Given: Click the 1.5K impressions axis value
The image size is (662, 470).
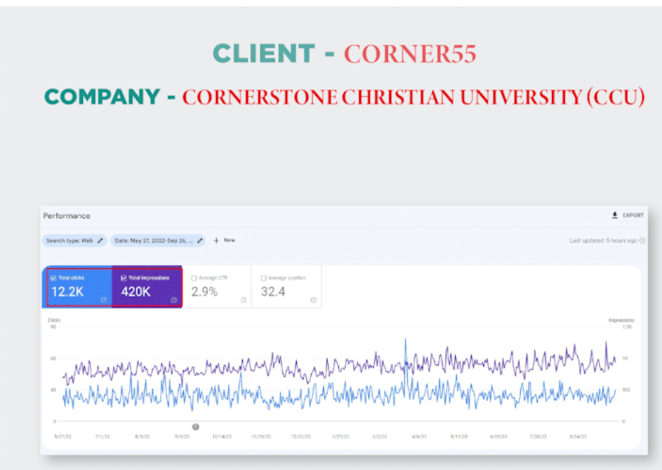Looking at the screenshot, I should tap(627, 327).
